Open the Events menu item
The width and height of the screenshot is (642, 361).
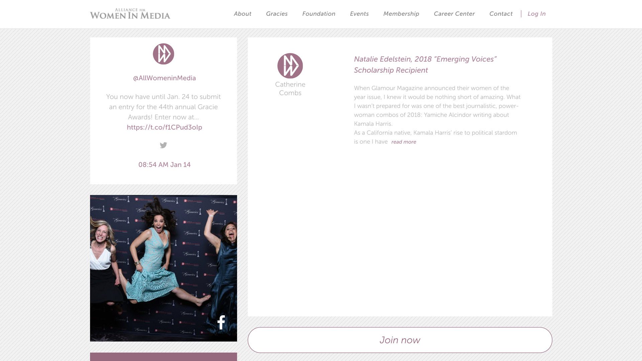[x=359, y=14]
